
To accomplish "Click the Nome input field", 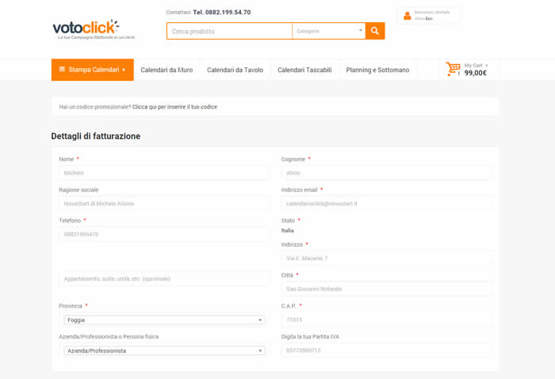I will pos(163,173).
